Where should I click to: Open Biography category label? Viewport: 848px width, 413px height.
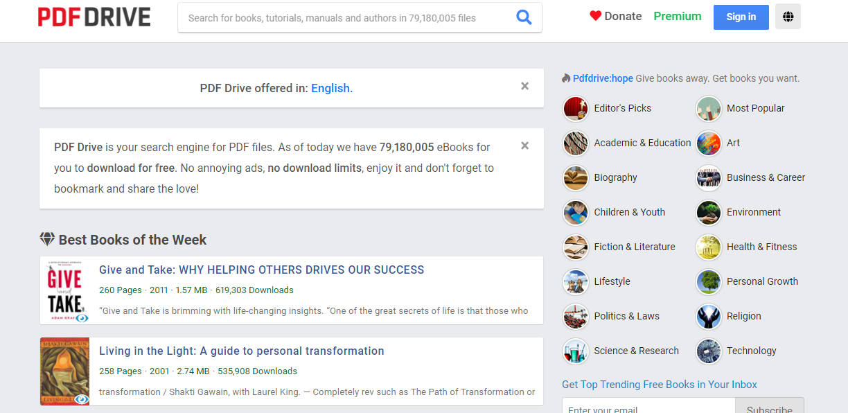615,177
